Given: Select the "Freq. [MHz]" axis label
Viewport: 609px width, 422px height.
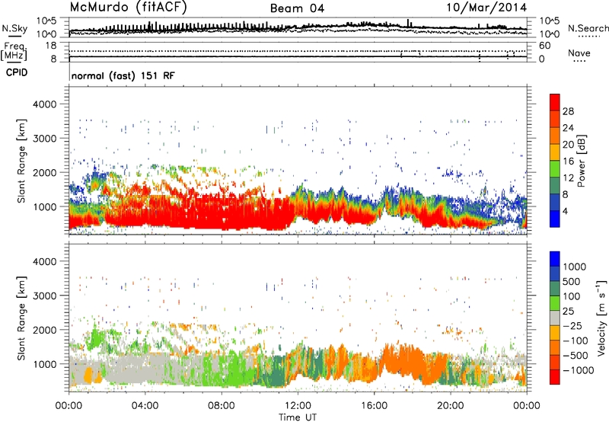Looking at the screenshot, I should [14, 52].
